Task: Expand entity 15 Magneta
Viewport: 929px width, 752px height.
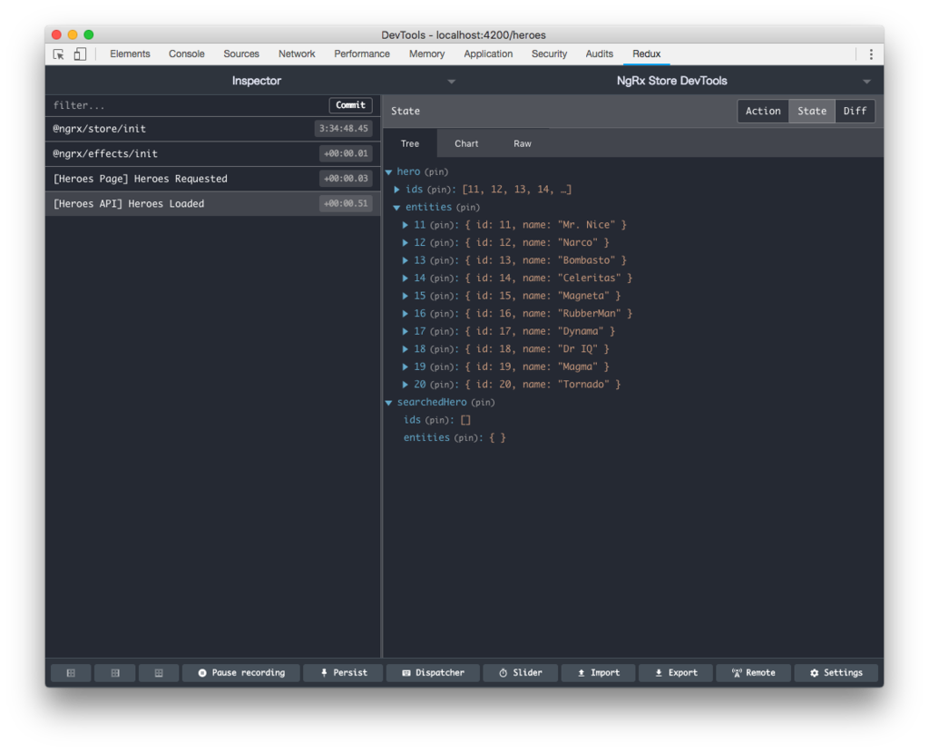Action: click(x=406, y=296)
